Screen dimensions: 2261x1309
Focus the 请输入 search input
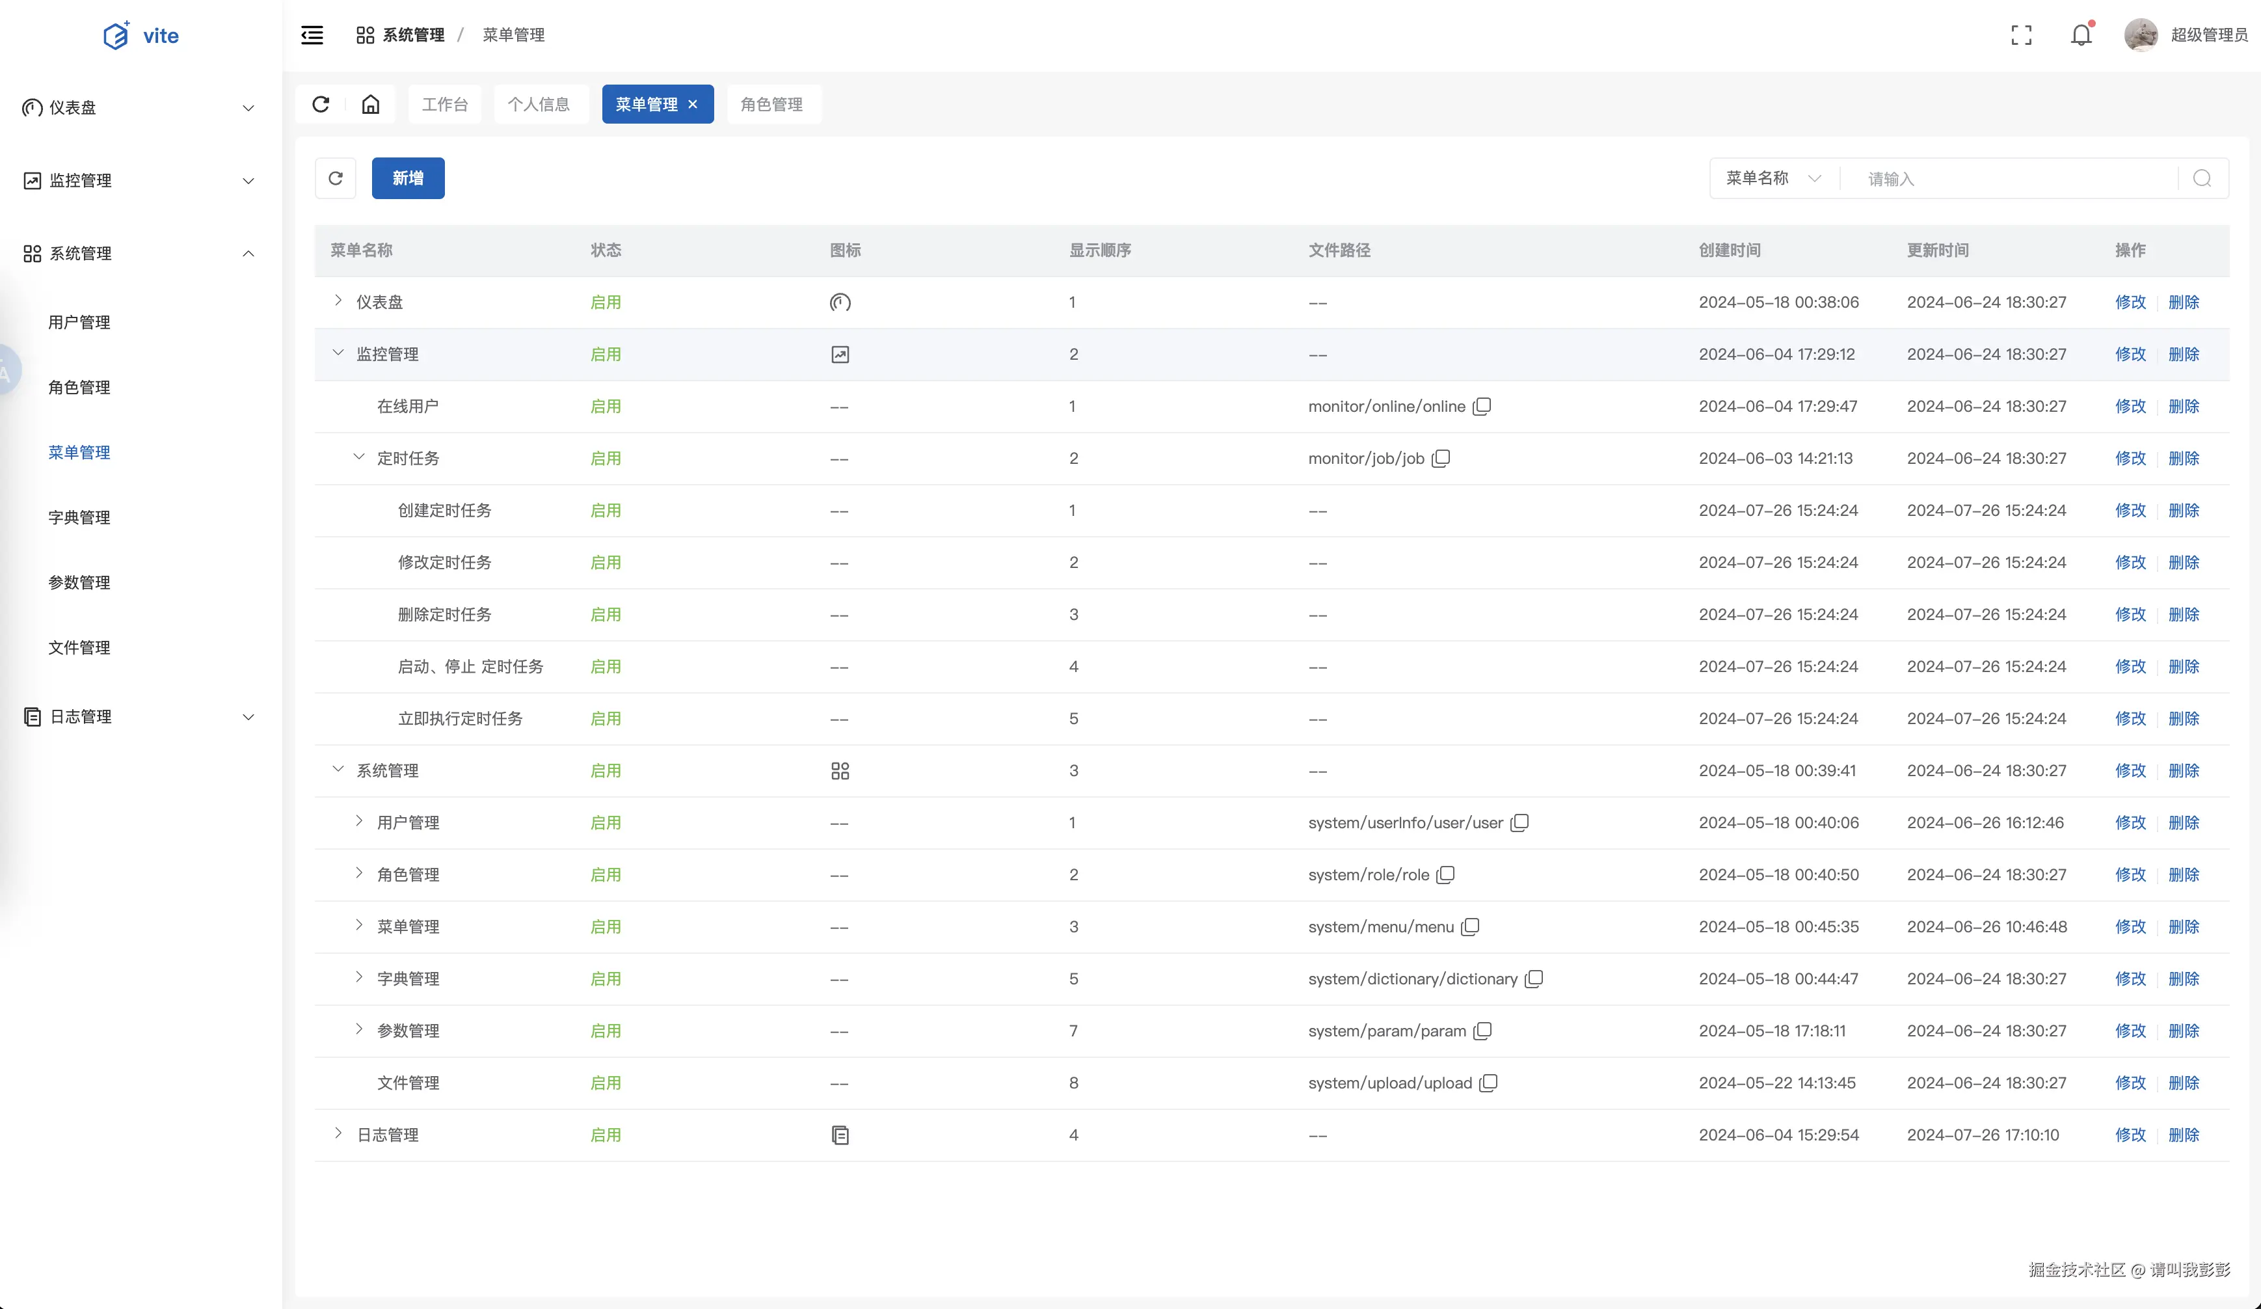[x=2010, y=178]
